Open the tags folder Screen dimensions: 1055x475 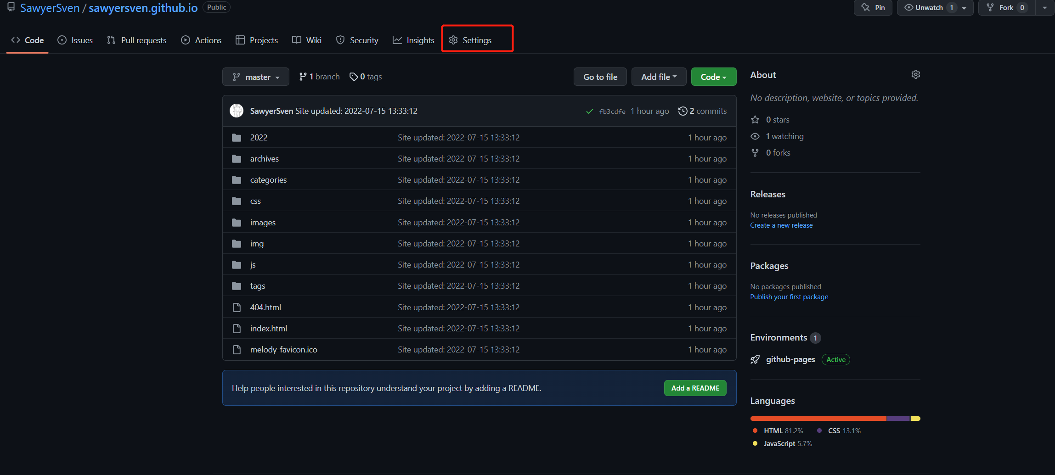click(x=258, y=285)
